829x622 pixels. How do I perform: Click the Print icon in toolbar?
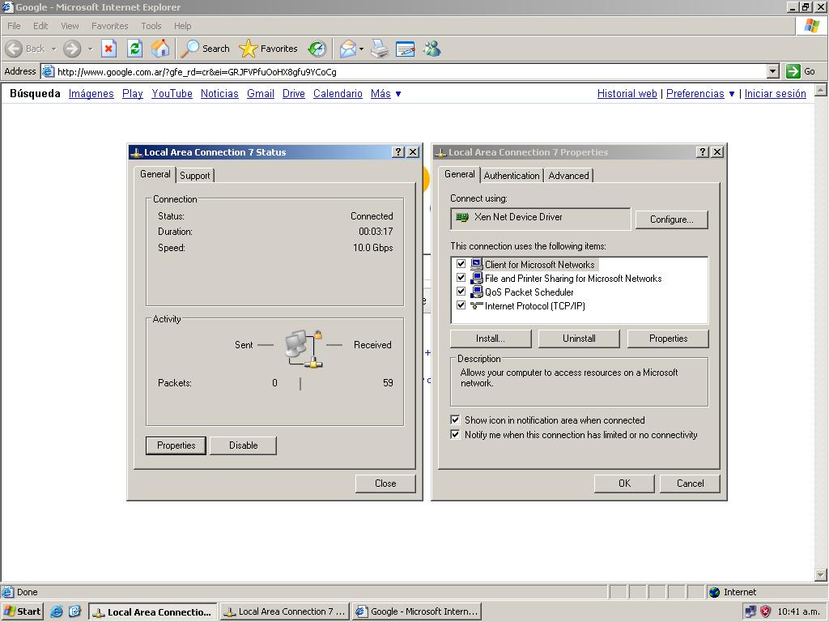pyautogui.click(x=380, y=49)
